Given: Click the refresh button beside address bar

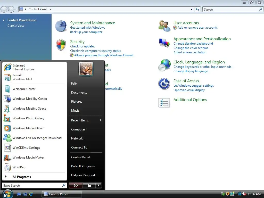Looking at the screenshot, I should tap(197, 10).
